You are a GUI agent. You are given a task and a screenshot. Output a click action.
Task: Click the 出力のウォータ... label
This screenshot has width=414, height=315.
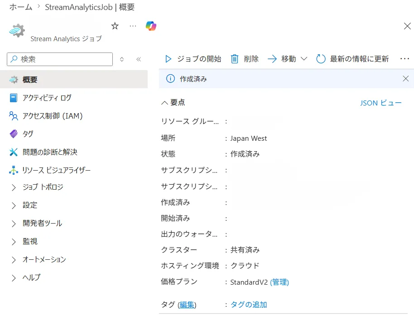click(x=189, y=234)
